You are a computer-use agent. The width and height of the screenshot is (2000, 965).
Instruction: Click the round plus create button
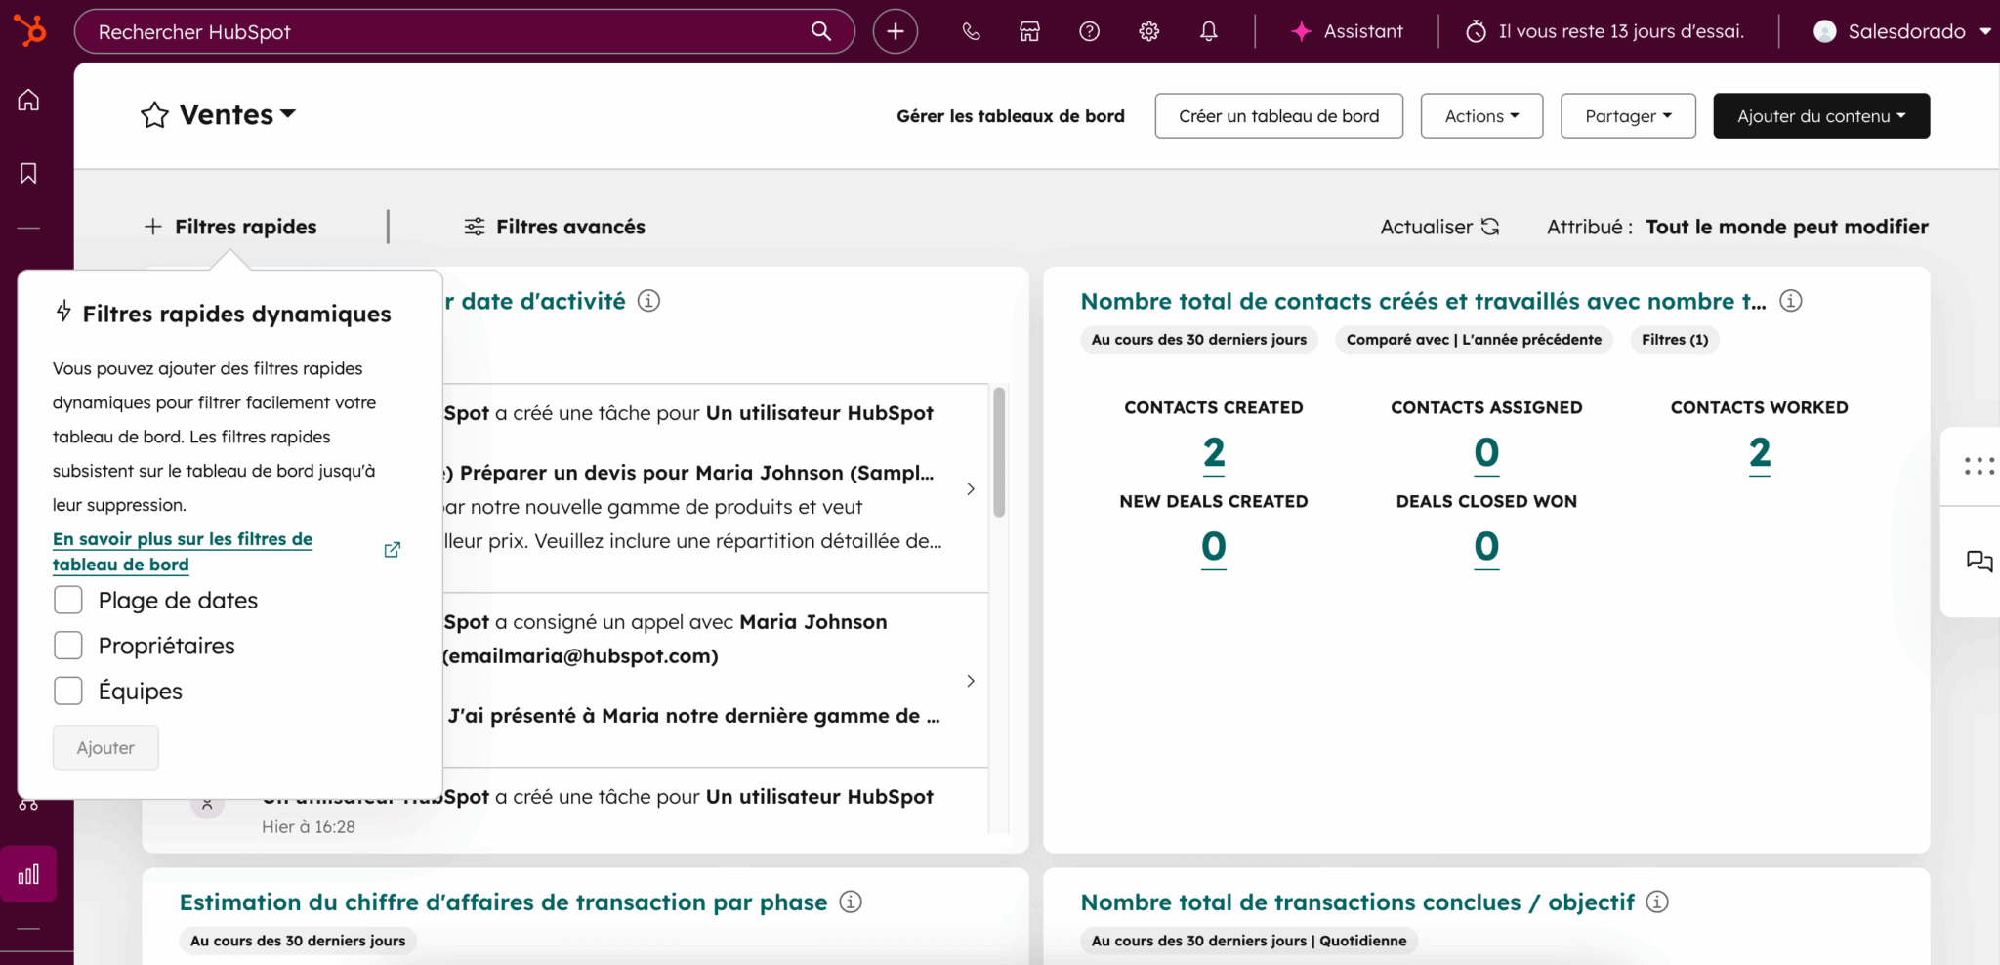[x=895, y=31]
